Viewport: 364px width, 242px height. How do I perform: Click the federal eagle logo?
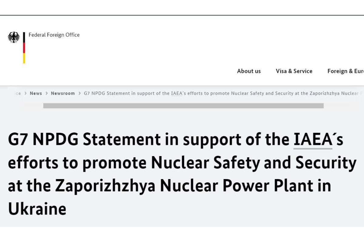coord(14,37)
